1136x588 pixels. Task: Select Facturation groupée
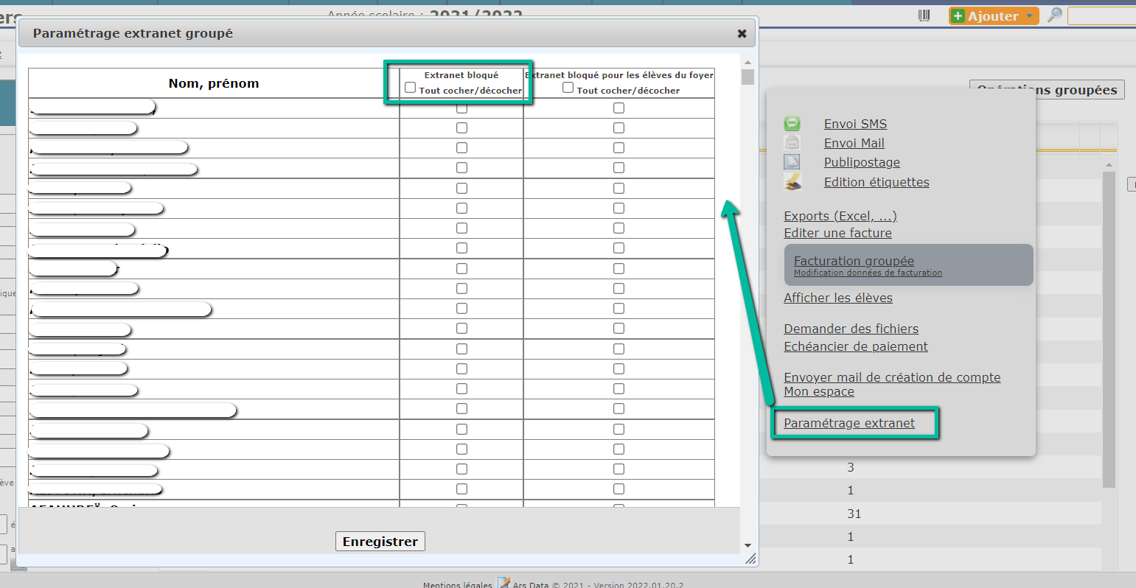coord(854,261)
